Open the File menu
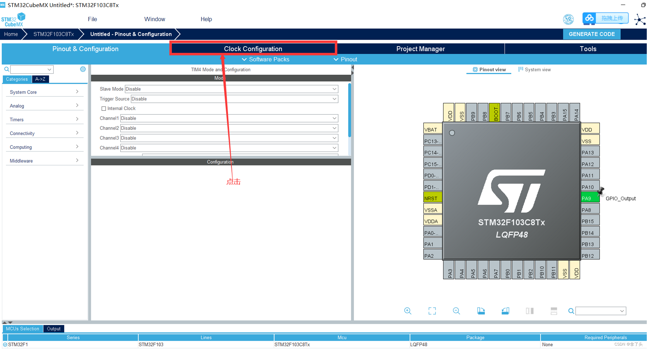This screenshot has height=349, width=647. click(x=92, y=19)
